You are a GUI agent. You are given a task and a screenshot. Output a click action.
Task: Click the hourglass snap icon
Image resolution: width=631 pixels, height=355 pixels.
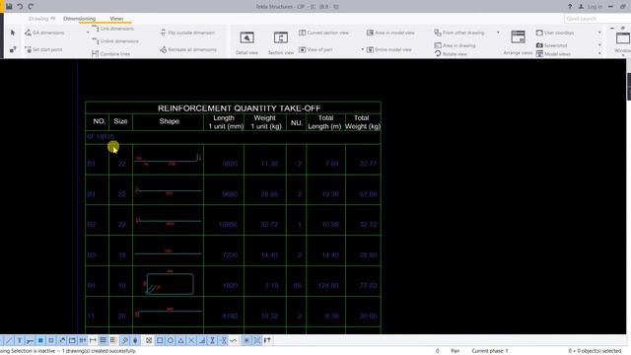(212, 340)
